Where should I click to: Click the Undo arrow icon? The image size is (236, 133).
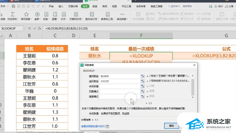click(x=33, y=6)
